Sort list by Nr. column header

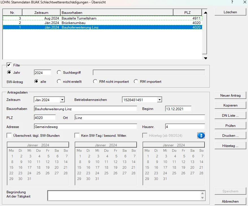click(12, 12)
